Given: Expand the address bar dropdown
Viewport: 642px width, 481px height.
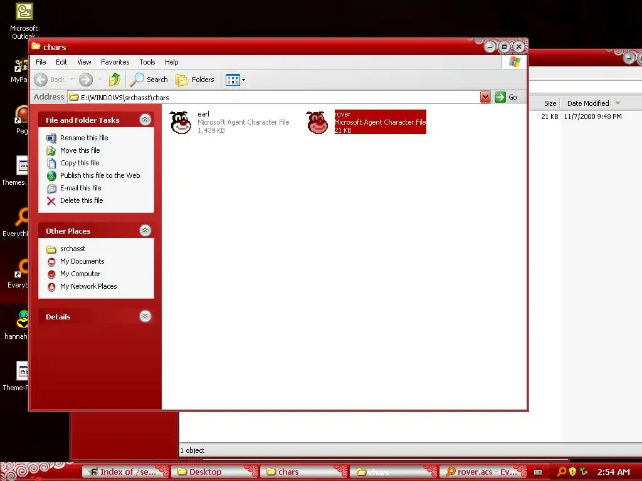Looking at the screenshot, I should [x=485, y=97].
